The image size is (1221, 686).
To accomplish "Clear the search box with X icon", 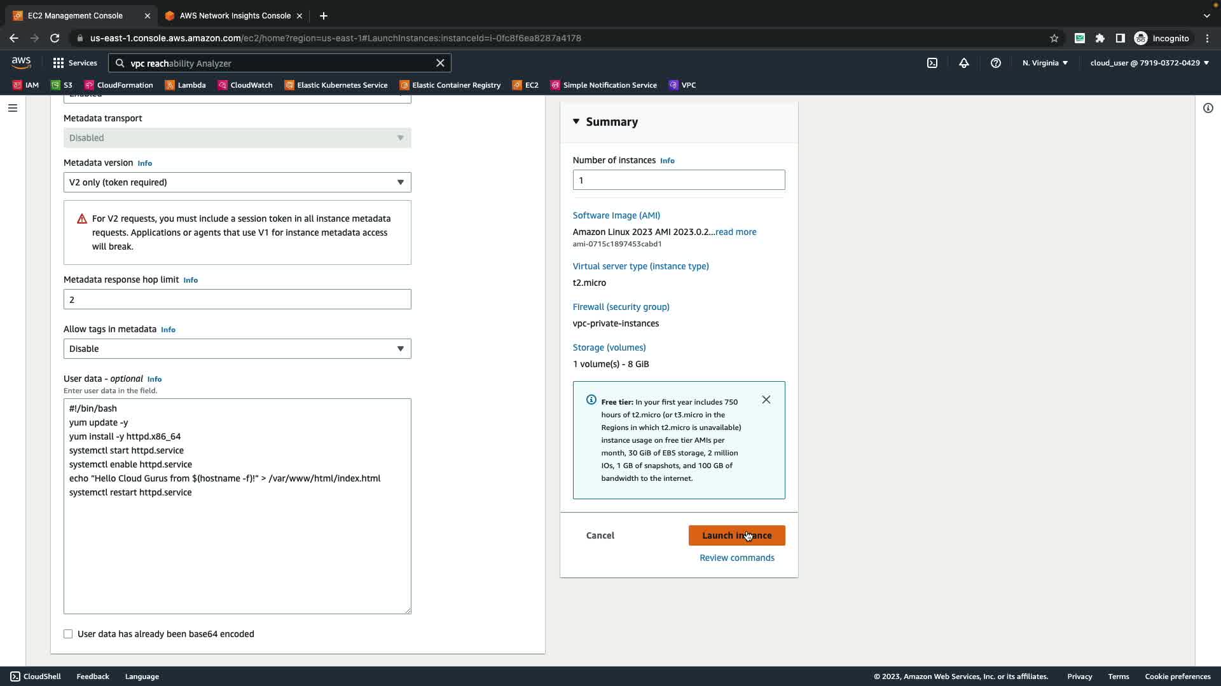I will tap(439, 63).
